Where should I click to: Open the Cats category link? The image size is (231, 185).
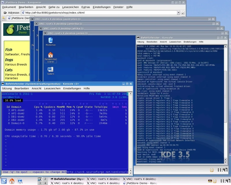[9, 70]
